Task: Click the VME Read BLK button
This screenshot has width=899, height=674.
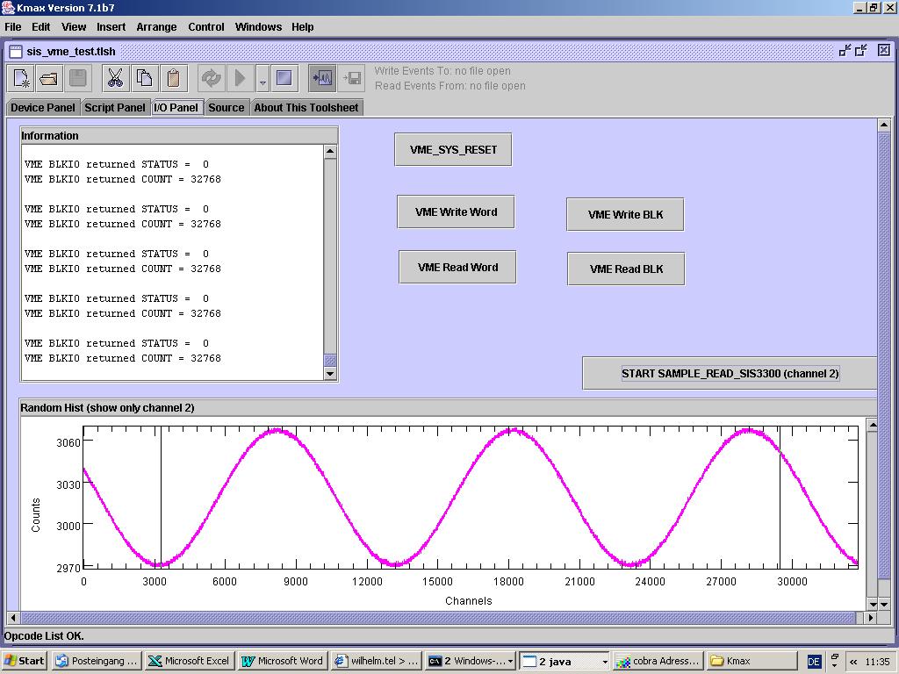Action: tap(626, 269)
